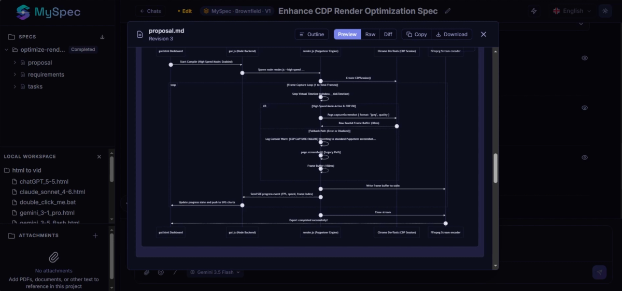This screenshot has height=291, width=622.
Task: Go back to Chats
Action: tap(150, 11)
